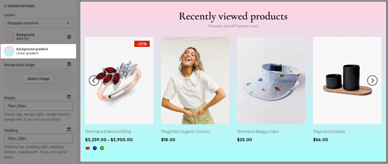Open the Layout dropdown showing Wrapped container
388x164 pixels.
pyautogui.click(x=38, y=23)
